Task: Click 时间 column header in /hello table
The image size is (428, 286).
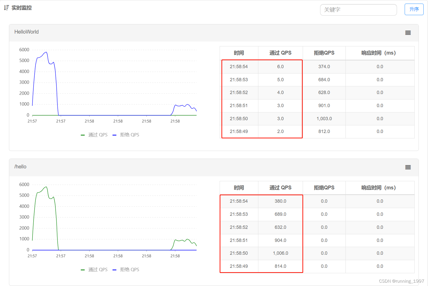Action: [x=239, y=188]
